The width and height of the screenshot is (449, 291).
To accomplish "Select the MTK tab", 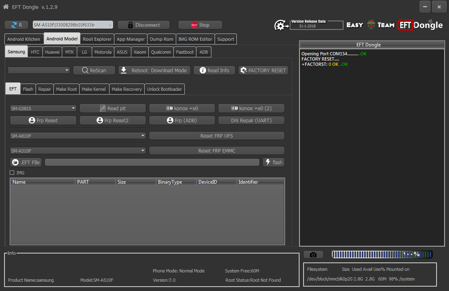I will [70, 52].
